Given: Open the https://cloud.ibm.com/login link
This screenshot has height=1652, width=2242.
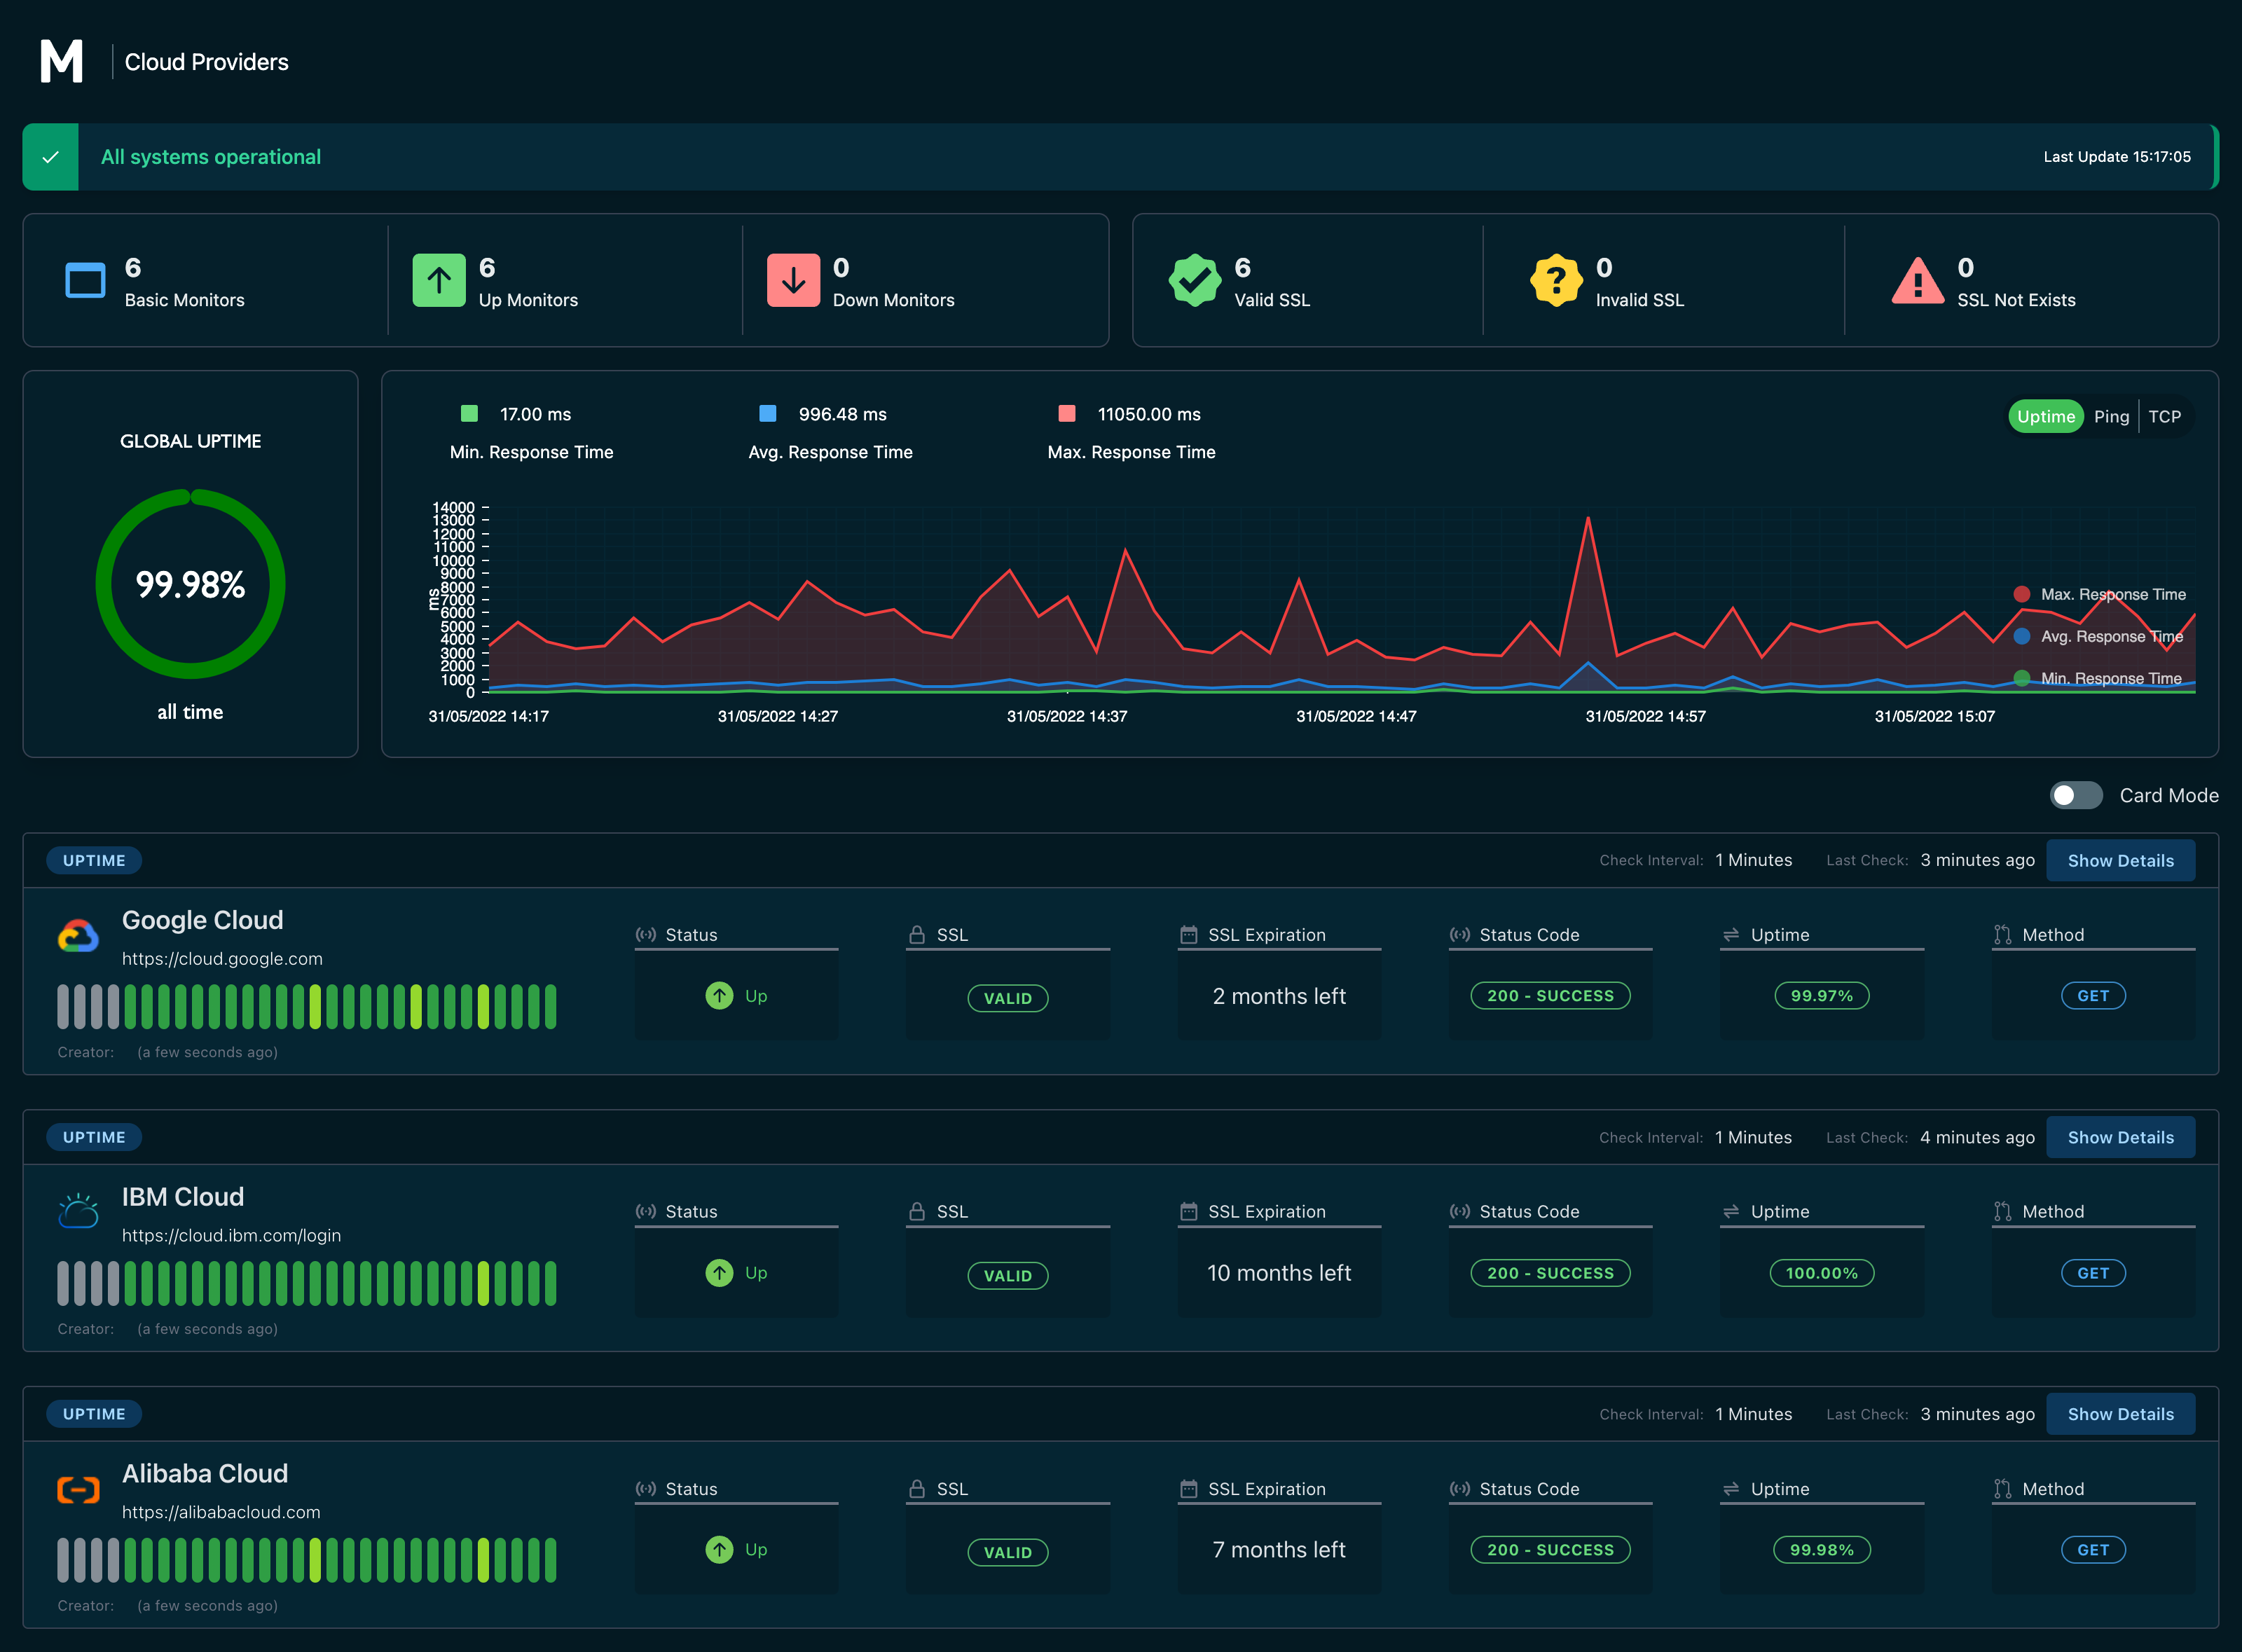Looking at the screenshot, I should pos(231,1236).
